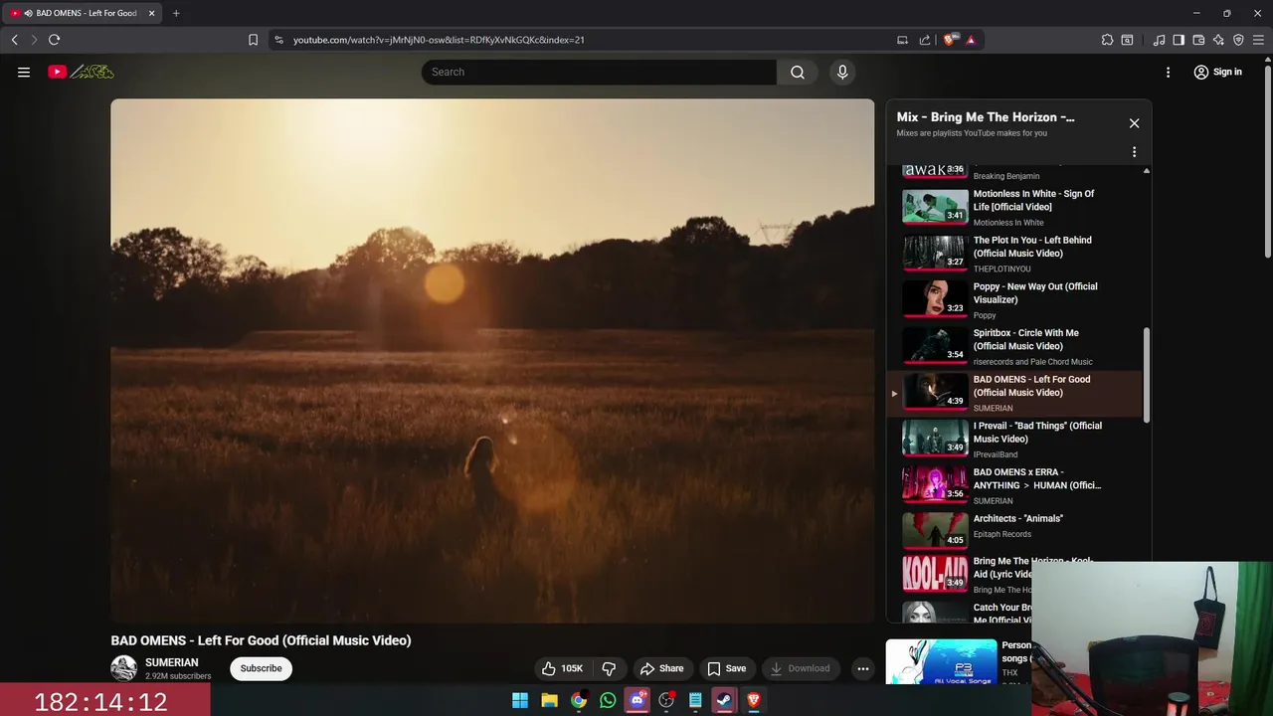The width and height of the screenshot is (1273, 716).
Task: Play Motionless In White - Sign Of Life
Action: coord(1014,207)
